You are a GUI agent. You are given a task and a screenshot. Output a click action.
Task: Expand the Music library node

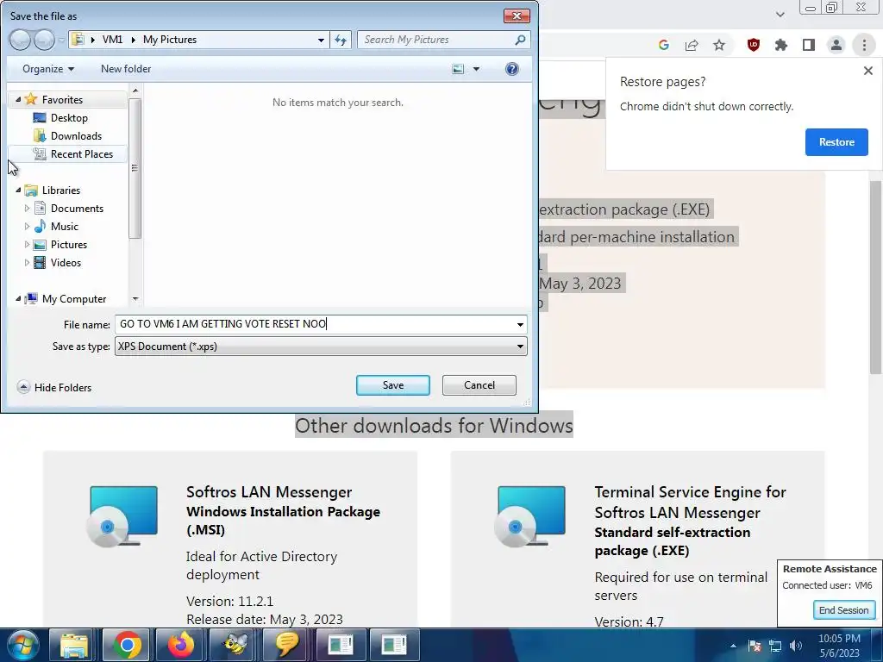point(27,227)
